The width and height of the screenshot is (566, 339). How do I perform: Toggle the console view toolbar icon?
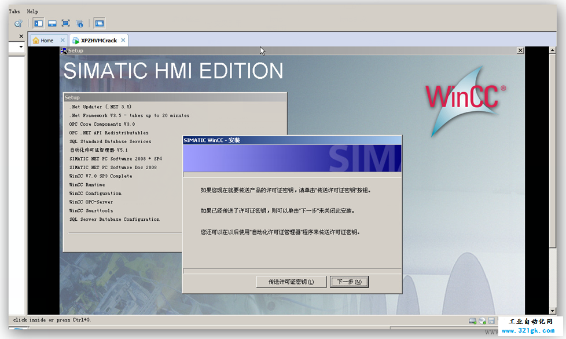click(100, 24)
